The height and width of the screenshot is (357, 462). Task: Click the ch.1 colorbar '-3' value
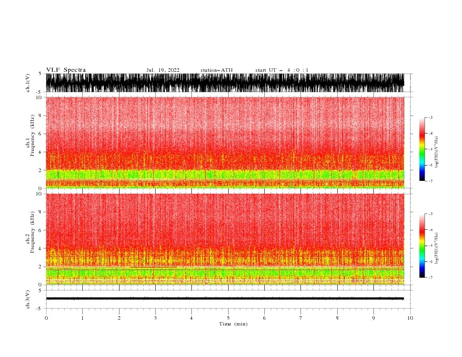click(430, 117)
